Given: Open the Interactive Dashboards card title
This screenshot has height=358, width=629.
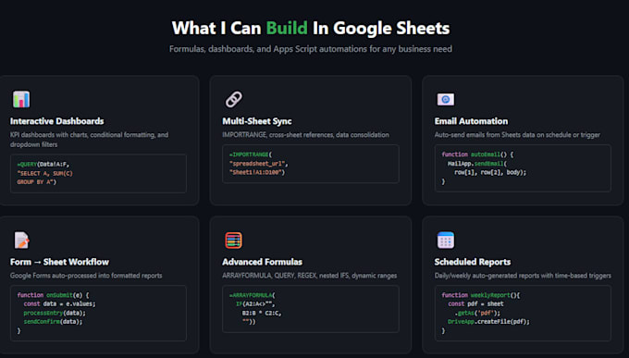Looking at the screenshot, I should pos(57,121).
